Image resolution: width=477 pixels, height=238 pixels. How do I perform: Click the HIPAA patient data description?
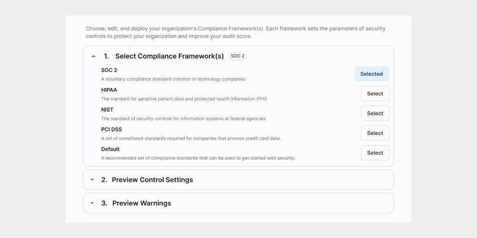[184, 99]
